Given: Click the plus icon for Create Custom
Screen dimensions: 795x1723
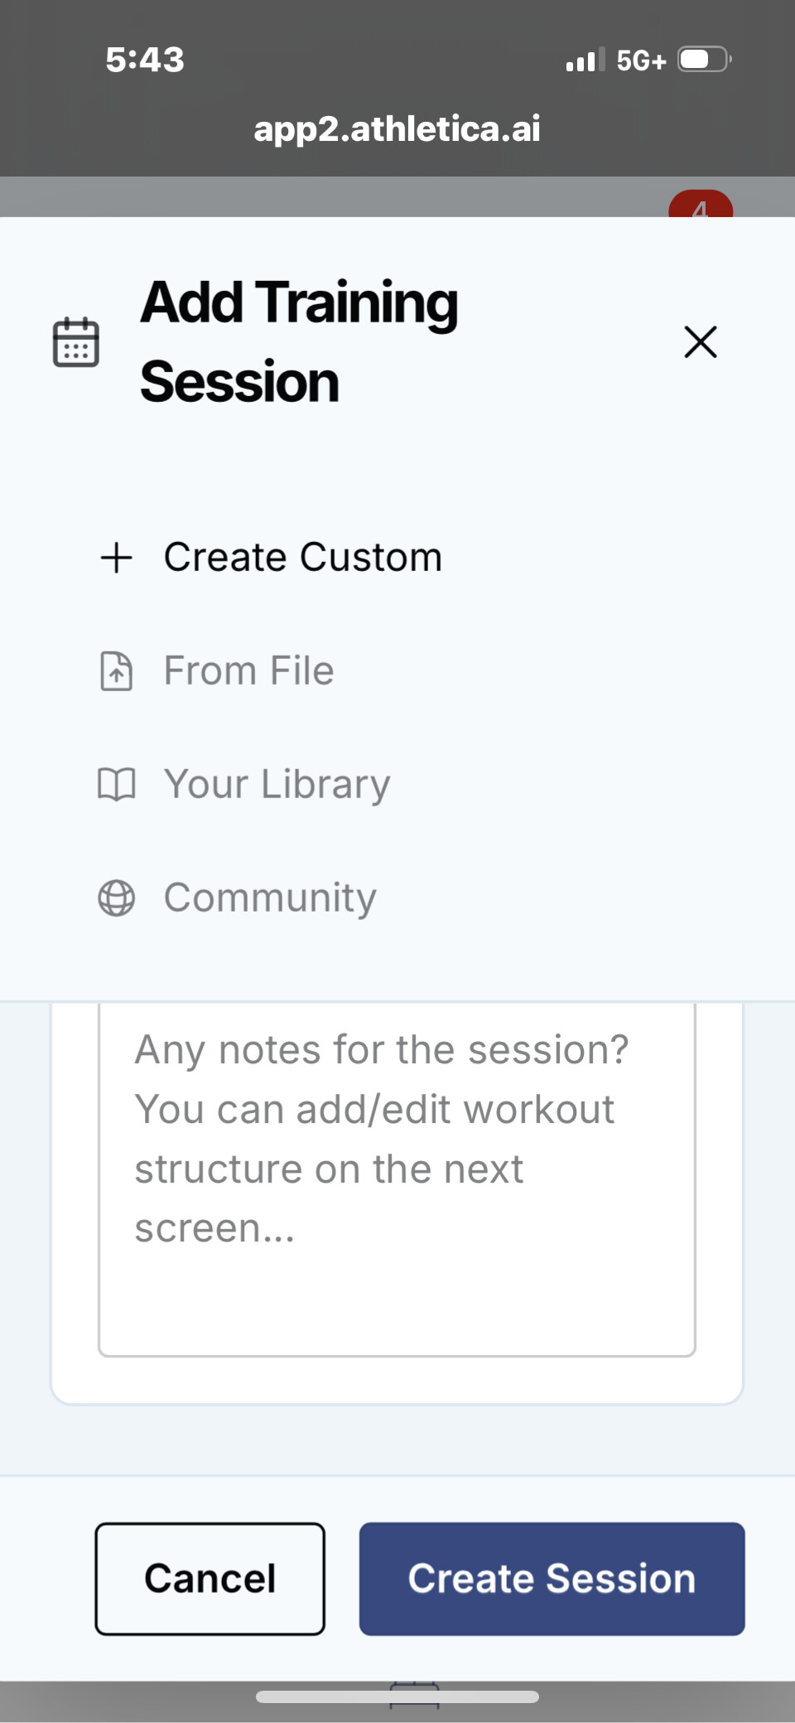Looking at the screenshot, I should pos(117,558).
